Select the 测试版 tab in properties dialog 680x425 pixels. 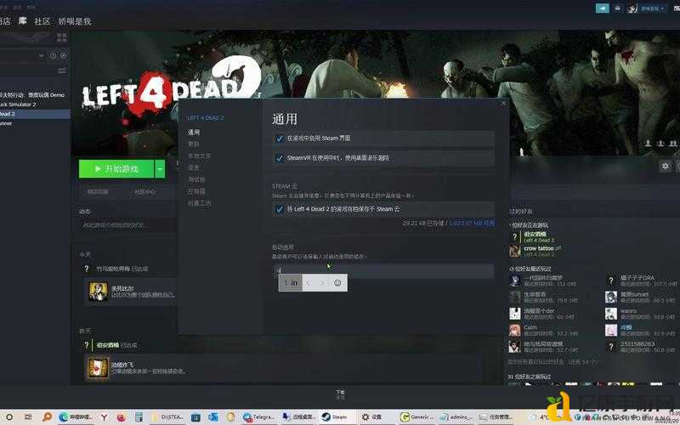click(x=196, y=179)
